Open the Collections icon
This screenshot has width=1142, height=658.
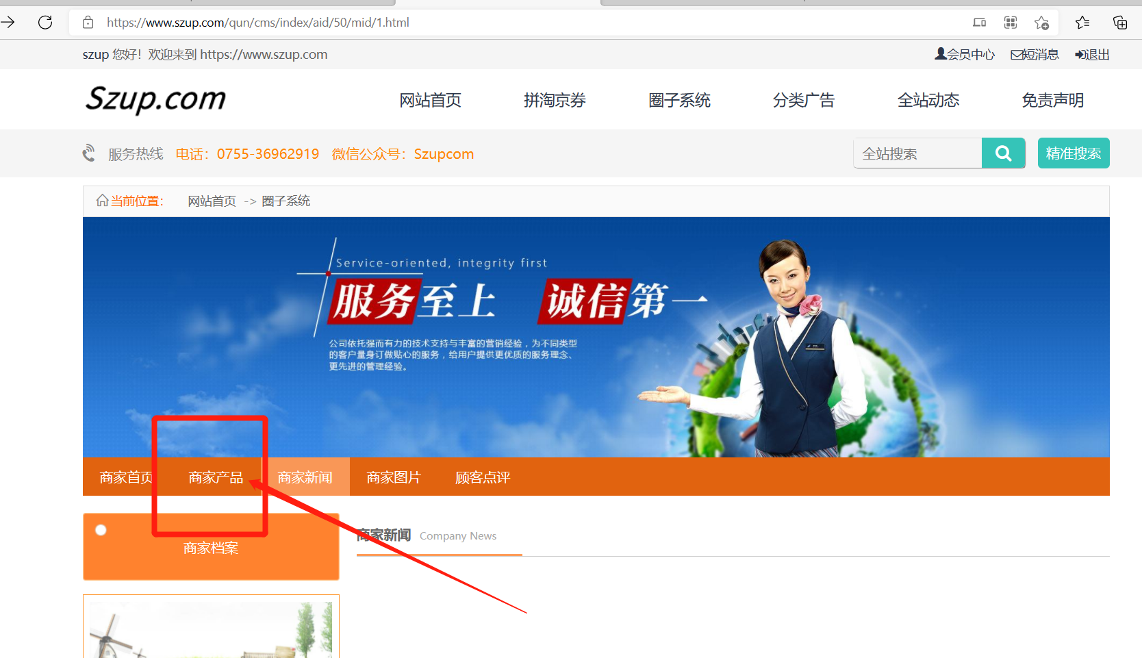coord(1120,23)
